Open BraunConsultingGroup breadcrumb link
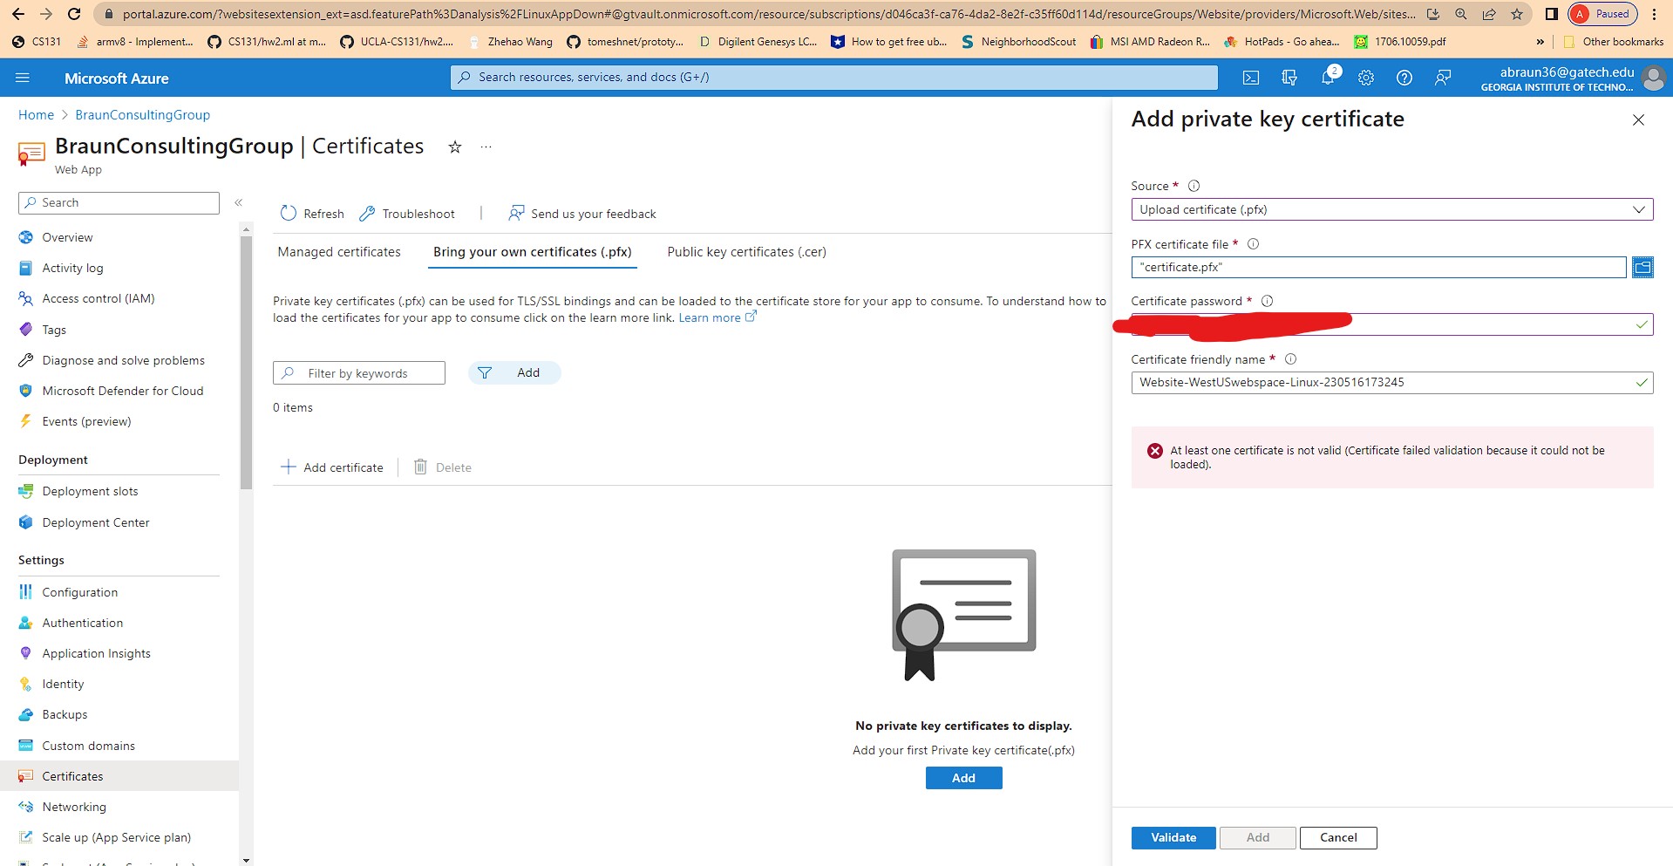This screenshot has height=866, width=1673. [x=142, y=115]
